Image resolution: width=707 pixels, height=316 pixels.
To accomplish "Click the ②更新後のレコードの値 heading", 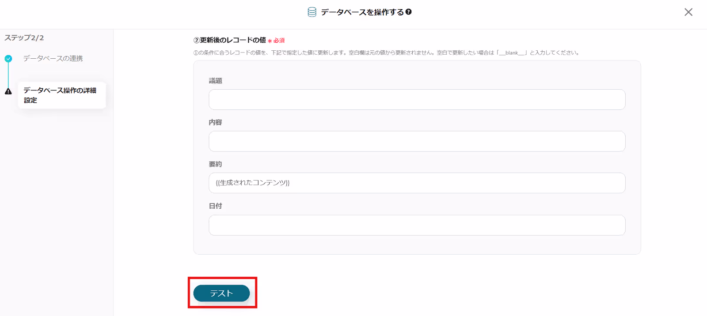I will 230,40.
